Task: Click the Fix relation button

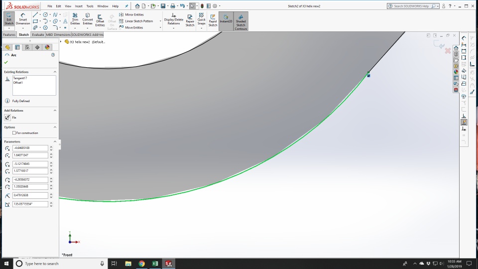Action: (7, 118)
